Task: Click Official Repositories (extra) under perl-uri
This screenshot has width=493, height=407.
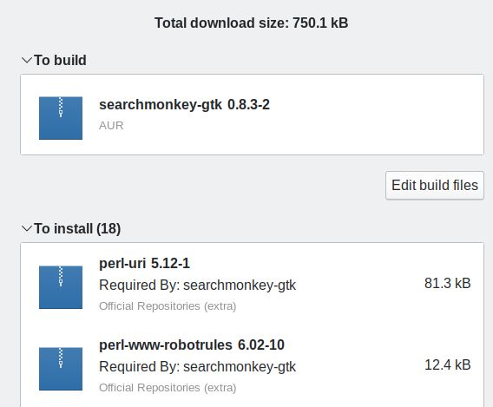Action: pyautogui.click(x=168, y=306)
